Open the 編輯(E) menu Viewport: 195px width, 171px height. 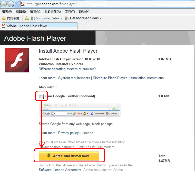[21, 12]
